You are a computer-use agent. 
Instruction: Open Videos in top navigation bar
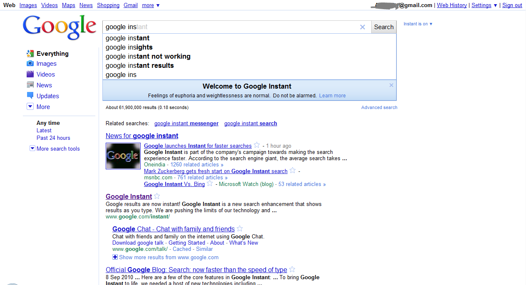pyautogui.click(x=50, y=5)
